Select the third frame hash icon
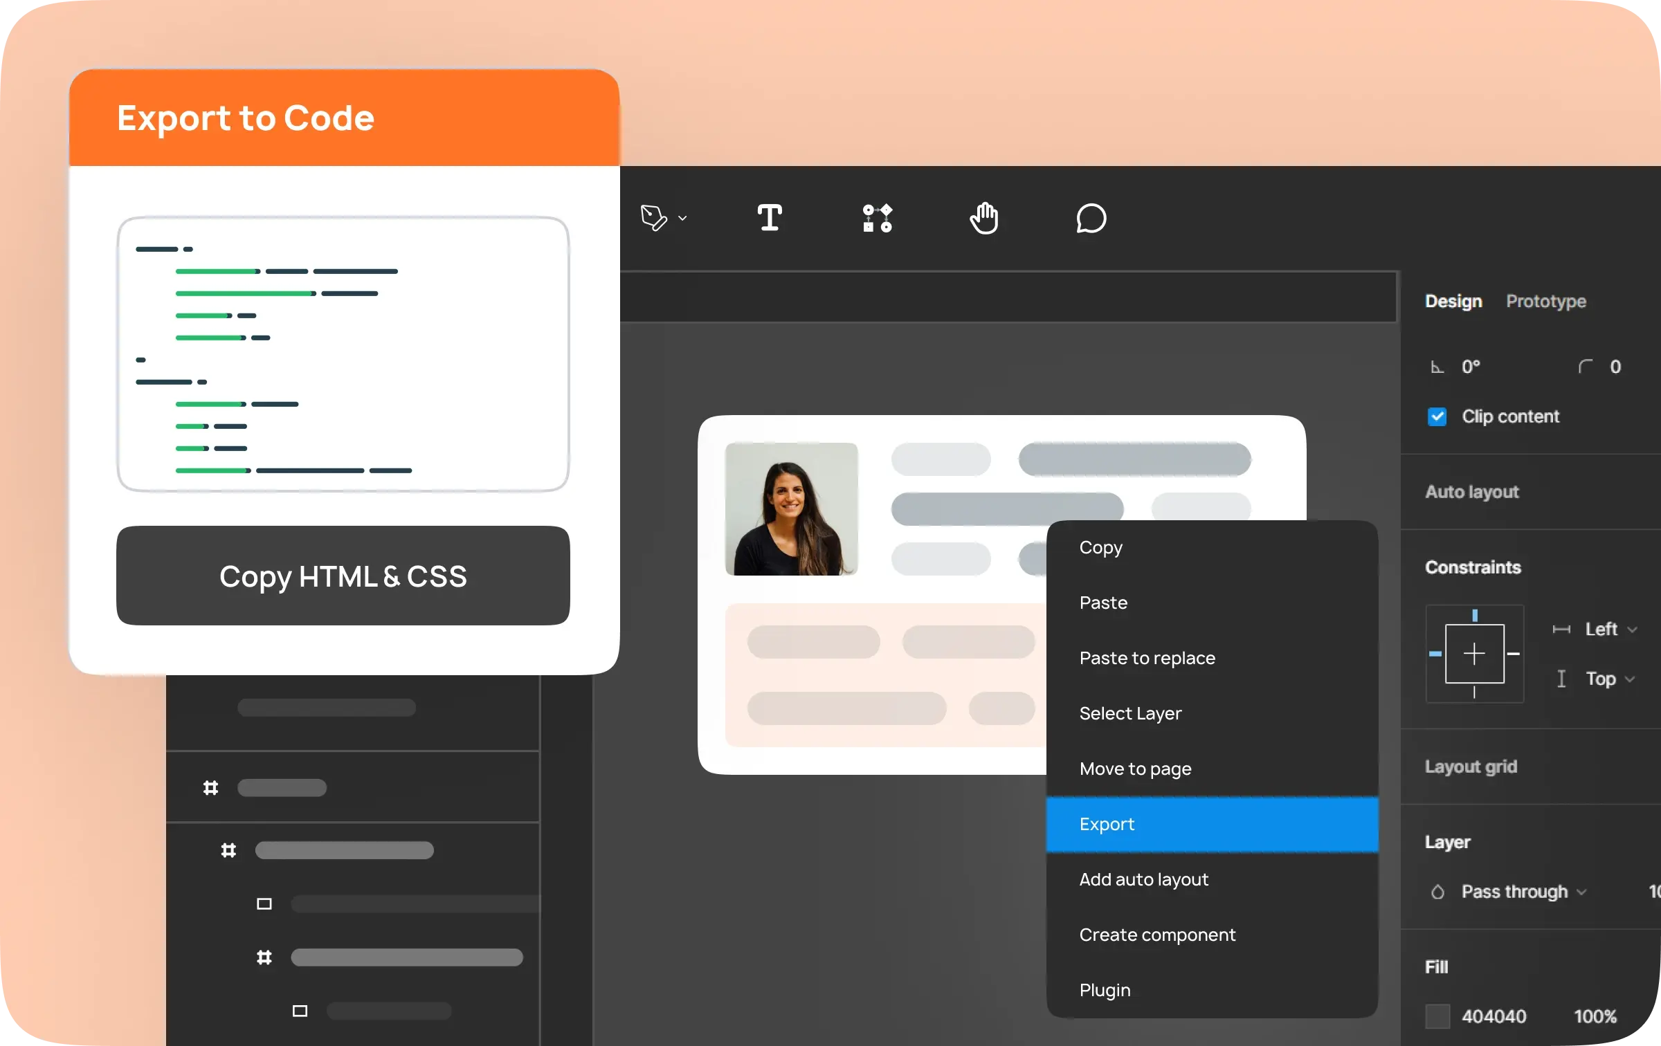Image resolution: width=1661 pixels, height=1046 pixels. pos(264,957)
